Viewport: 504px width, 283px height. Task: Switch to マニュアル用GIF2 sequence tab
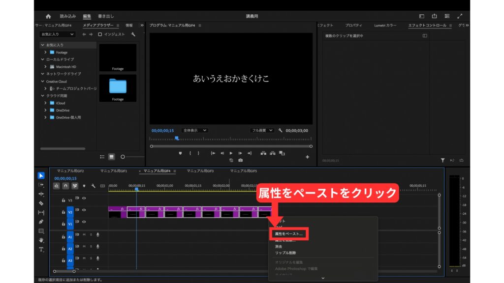click(x=70, y=171)
